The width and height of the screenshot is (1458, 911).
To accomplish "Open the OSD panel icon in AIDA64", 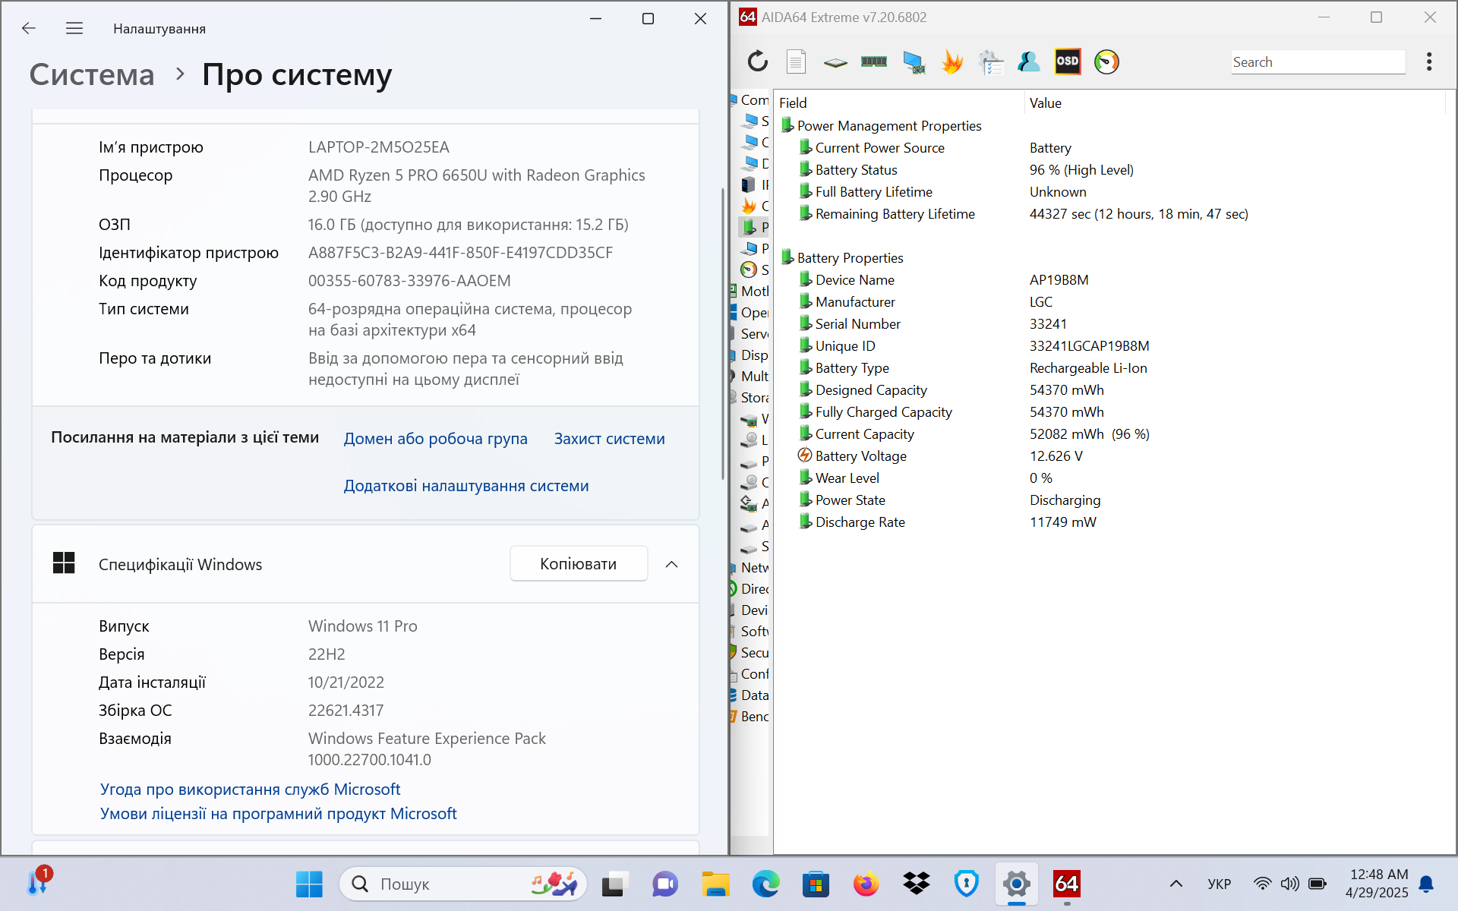I will pos(1068,61).
